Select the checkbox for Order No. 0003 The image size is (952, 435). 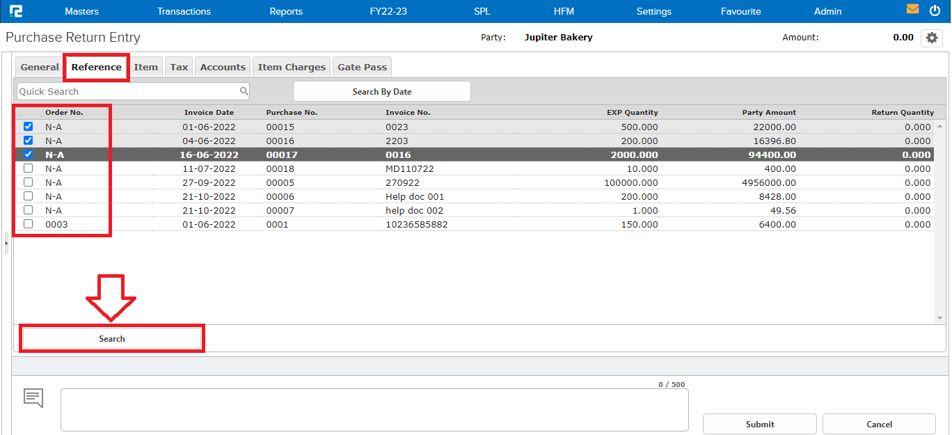29,224
